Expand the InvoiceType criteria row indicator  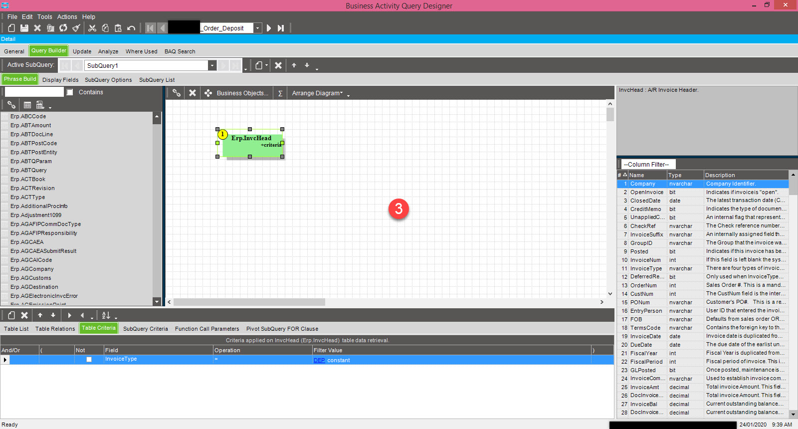click(5, 360)
